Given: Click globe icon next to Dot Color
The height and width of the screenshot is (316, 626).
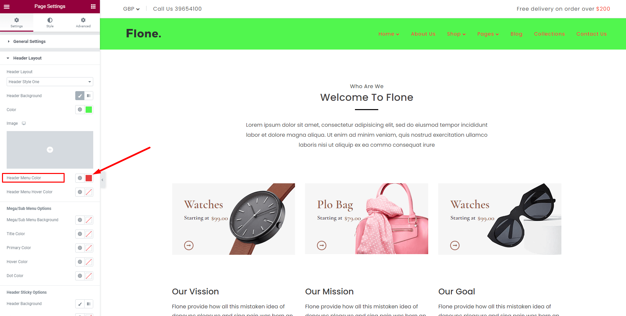Looking at the screenshot, I should [x=80, y=276].
